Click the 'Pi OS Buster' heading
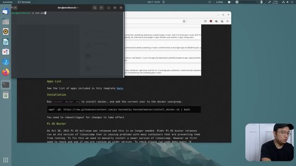 tap(56, 124)
